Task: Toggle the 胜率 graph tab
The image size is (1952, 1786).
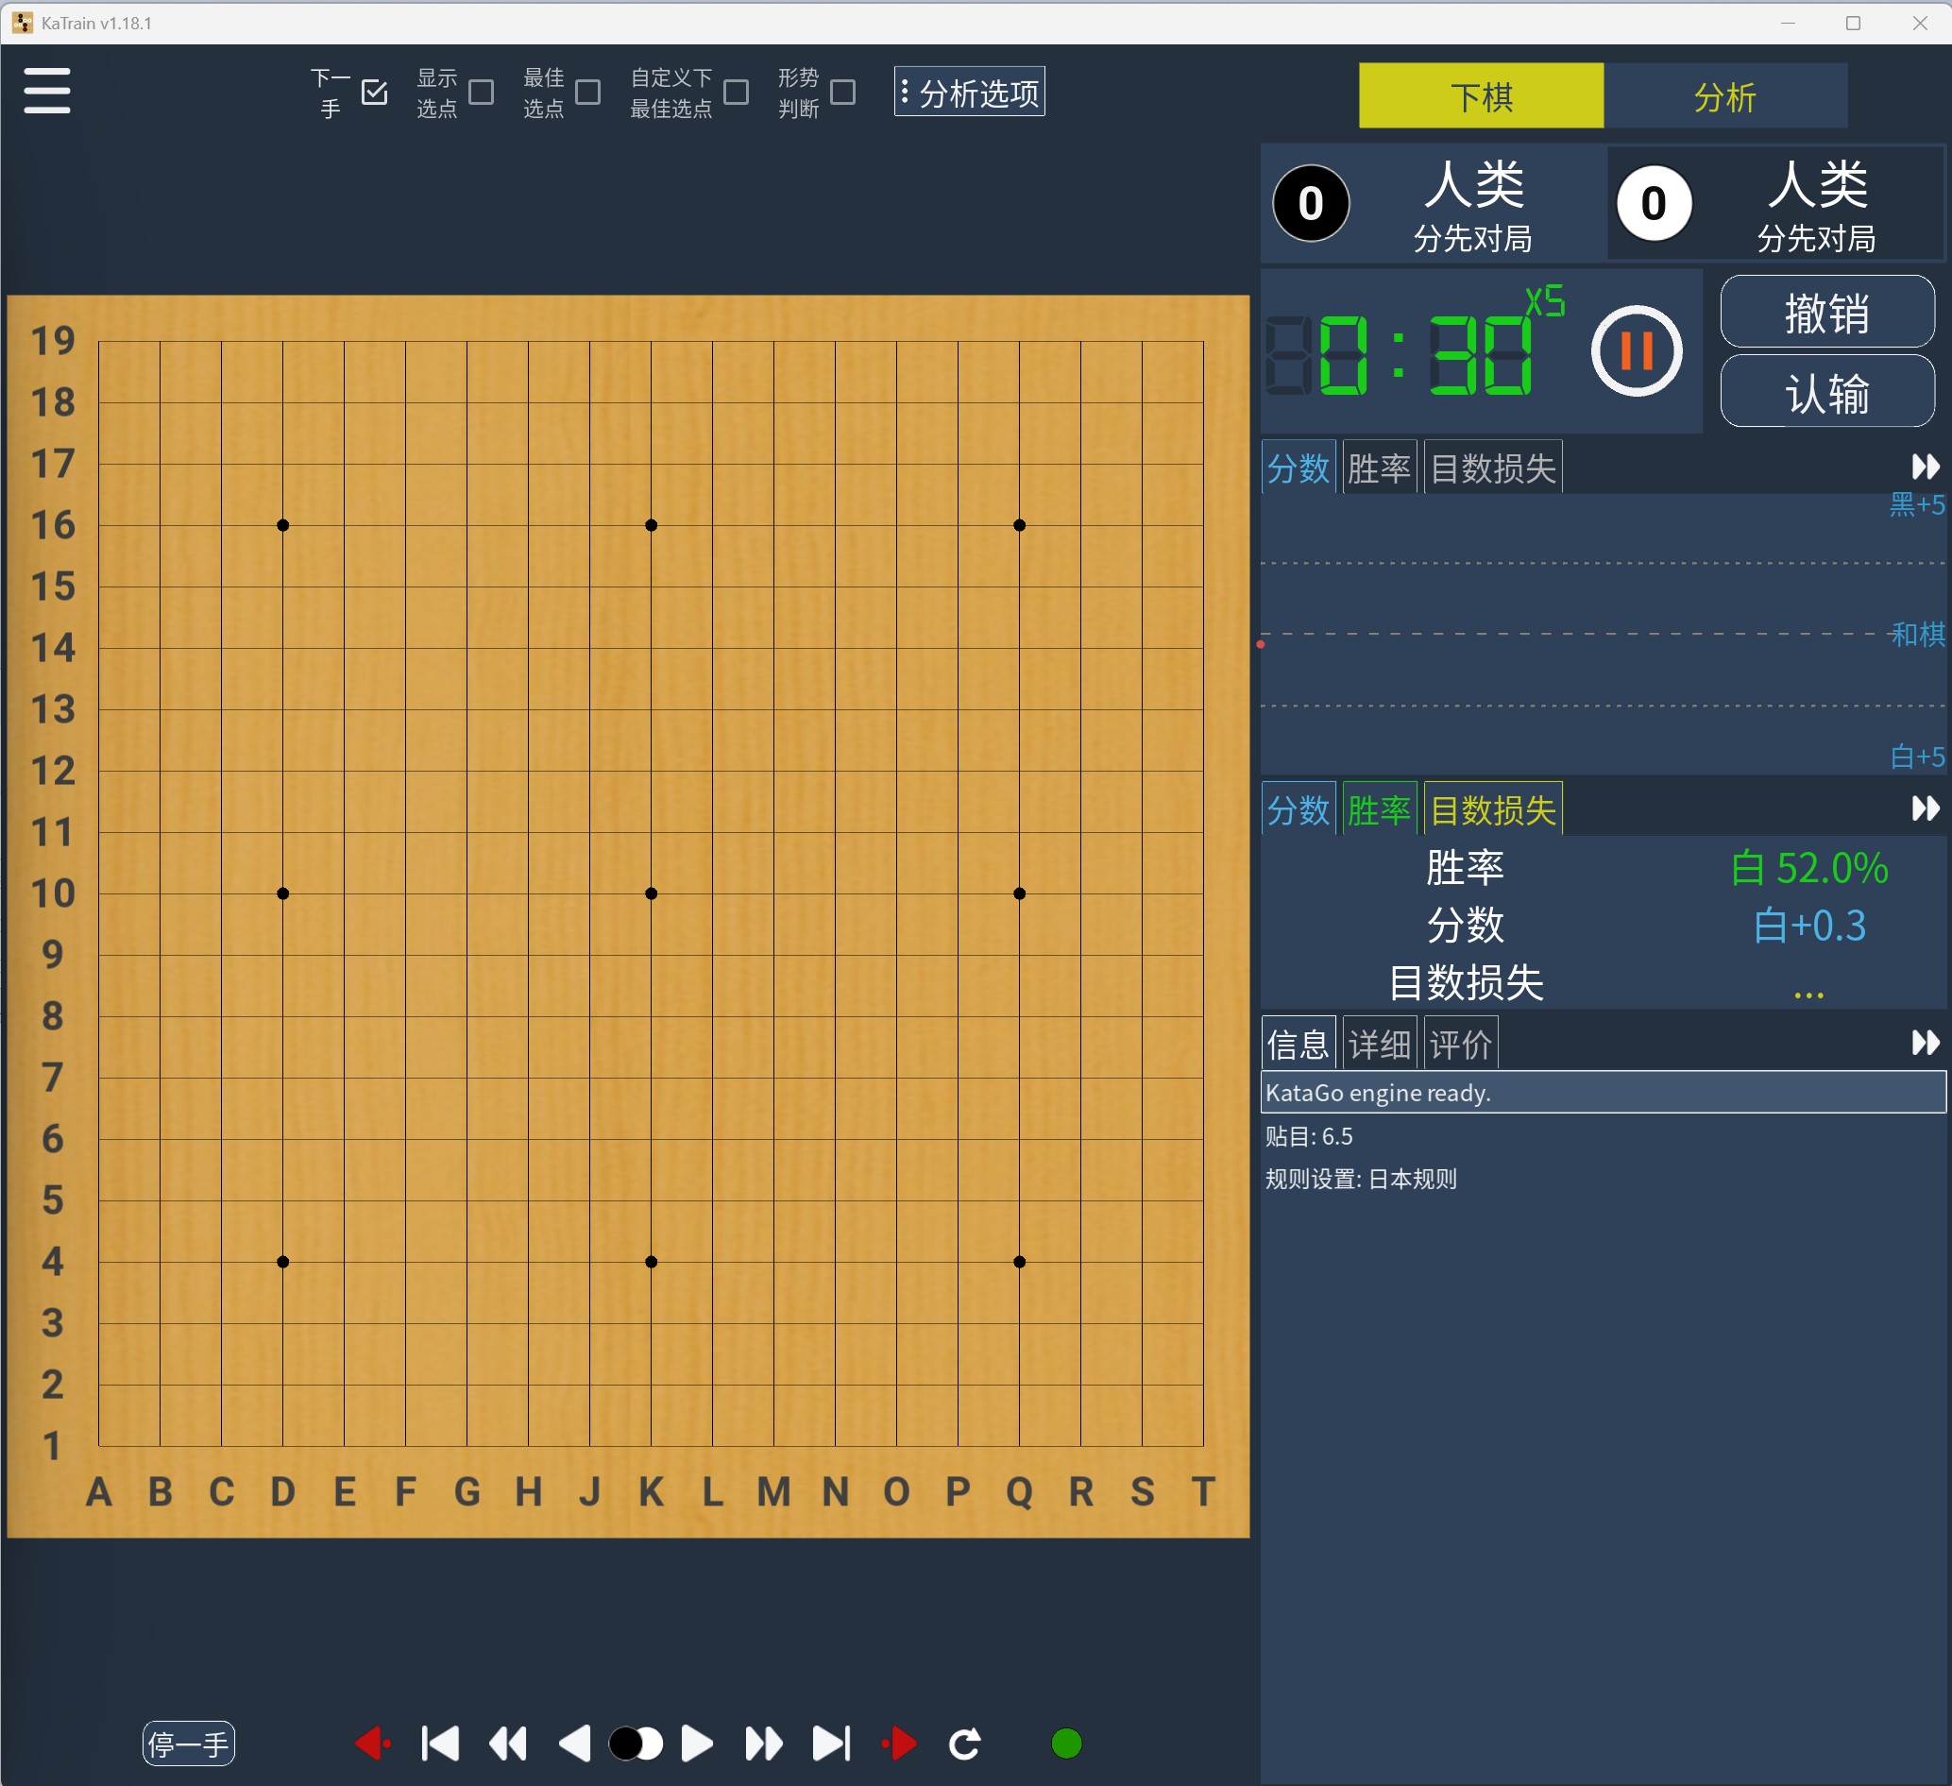Action: [1379, 468]
